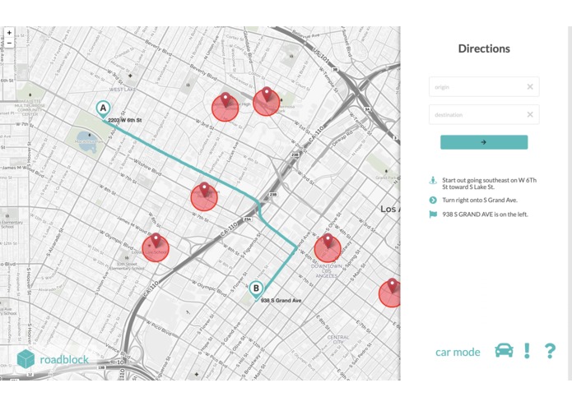
Task: Click the 'WEST LAKE' map label
Action: [x=122, y=90]
